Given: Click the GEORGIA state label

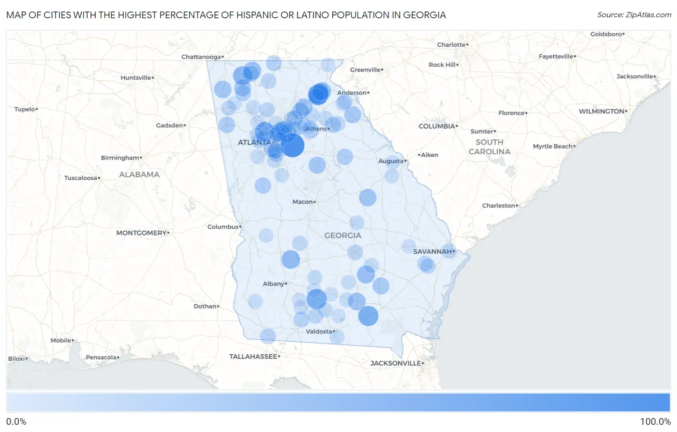Looking at the screenshot, I should tap(343, 235).
